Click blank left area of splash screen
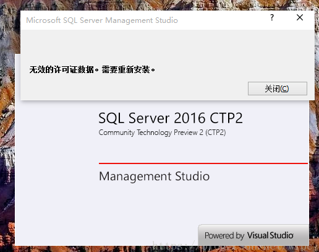 [x=56, y=165]
